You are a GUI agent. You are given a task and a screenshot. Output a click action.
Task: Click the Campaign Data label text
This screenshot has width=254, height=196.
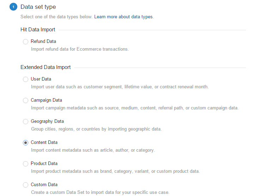(x=47, y=100)
